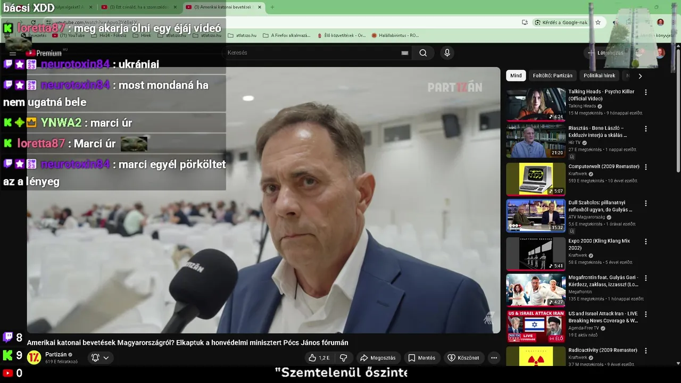This screenshot has width=681, height=383.
Task: Open the Partizán channel name link
Action: [56, 354]
